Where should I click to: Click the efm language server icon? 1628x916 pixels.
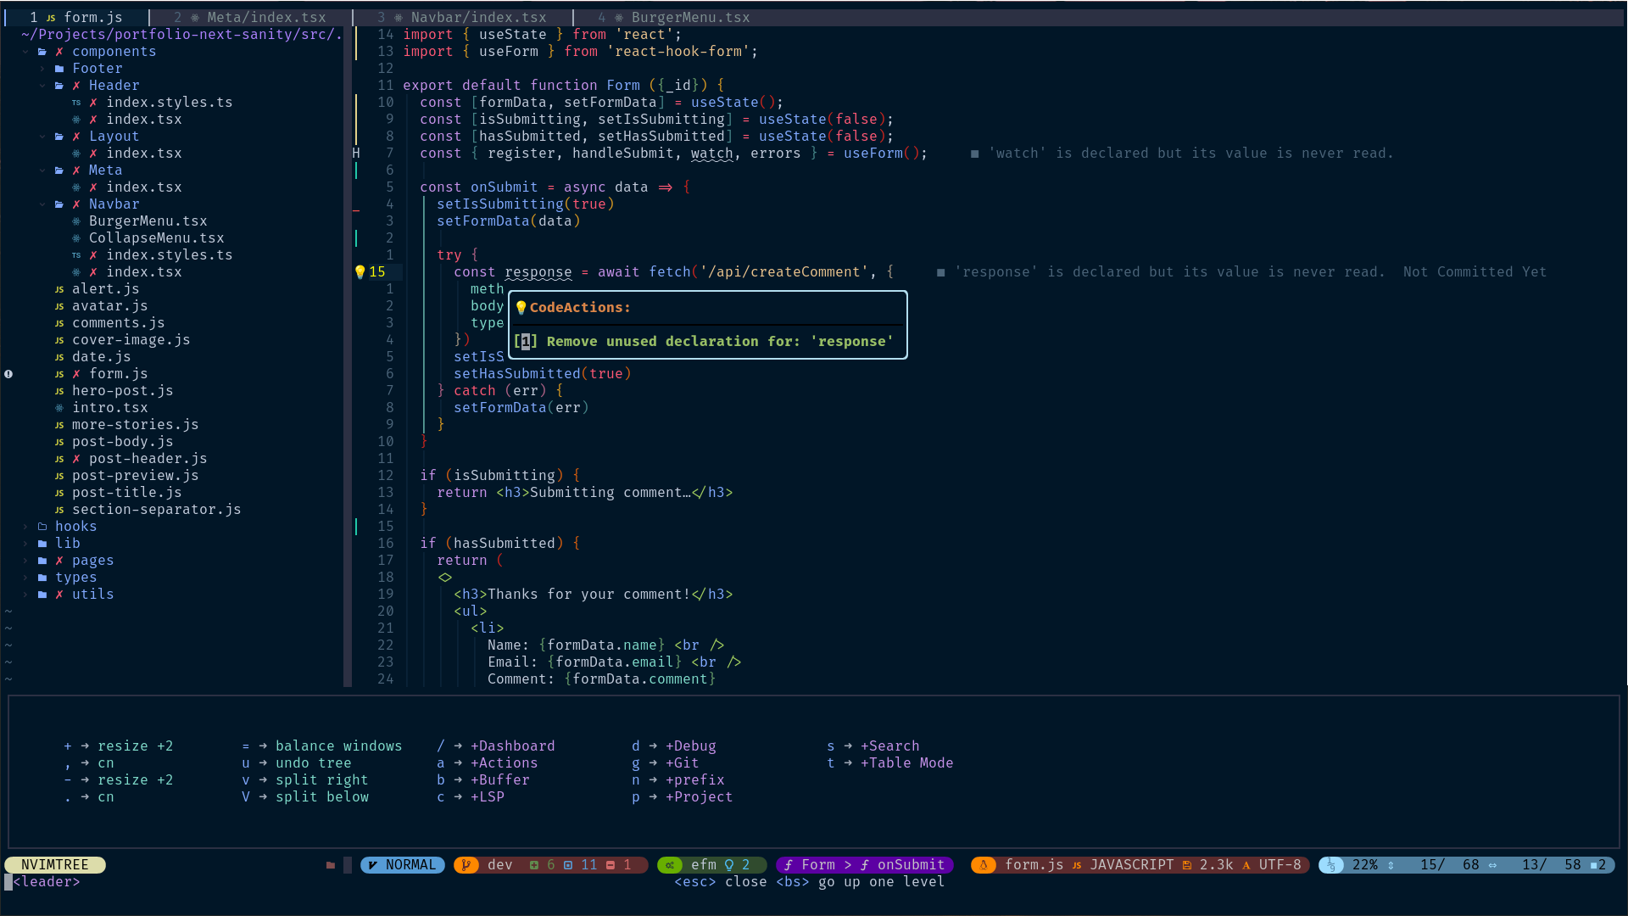(x=670, y=865)
